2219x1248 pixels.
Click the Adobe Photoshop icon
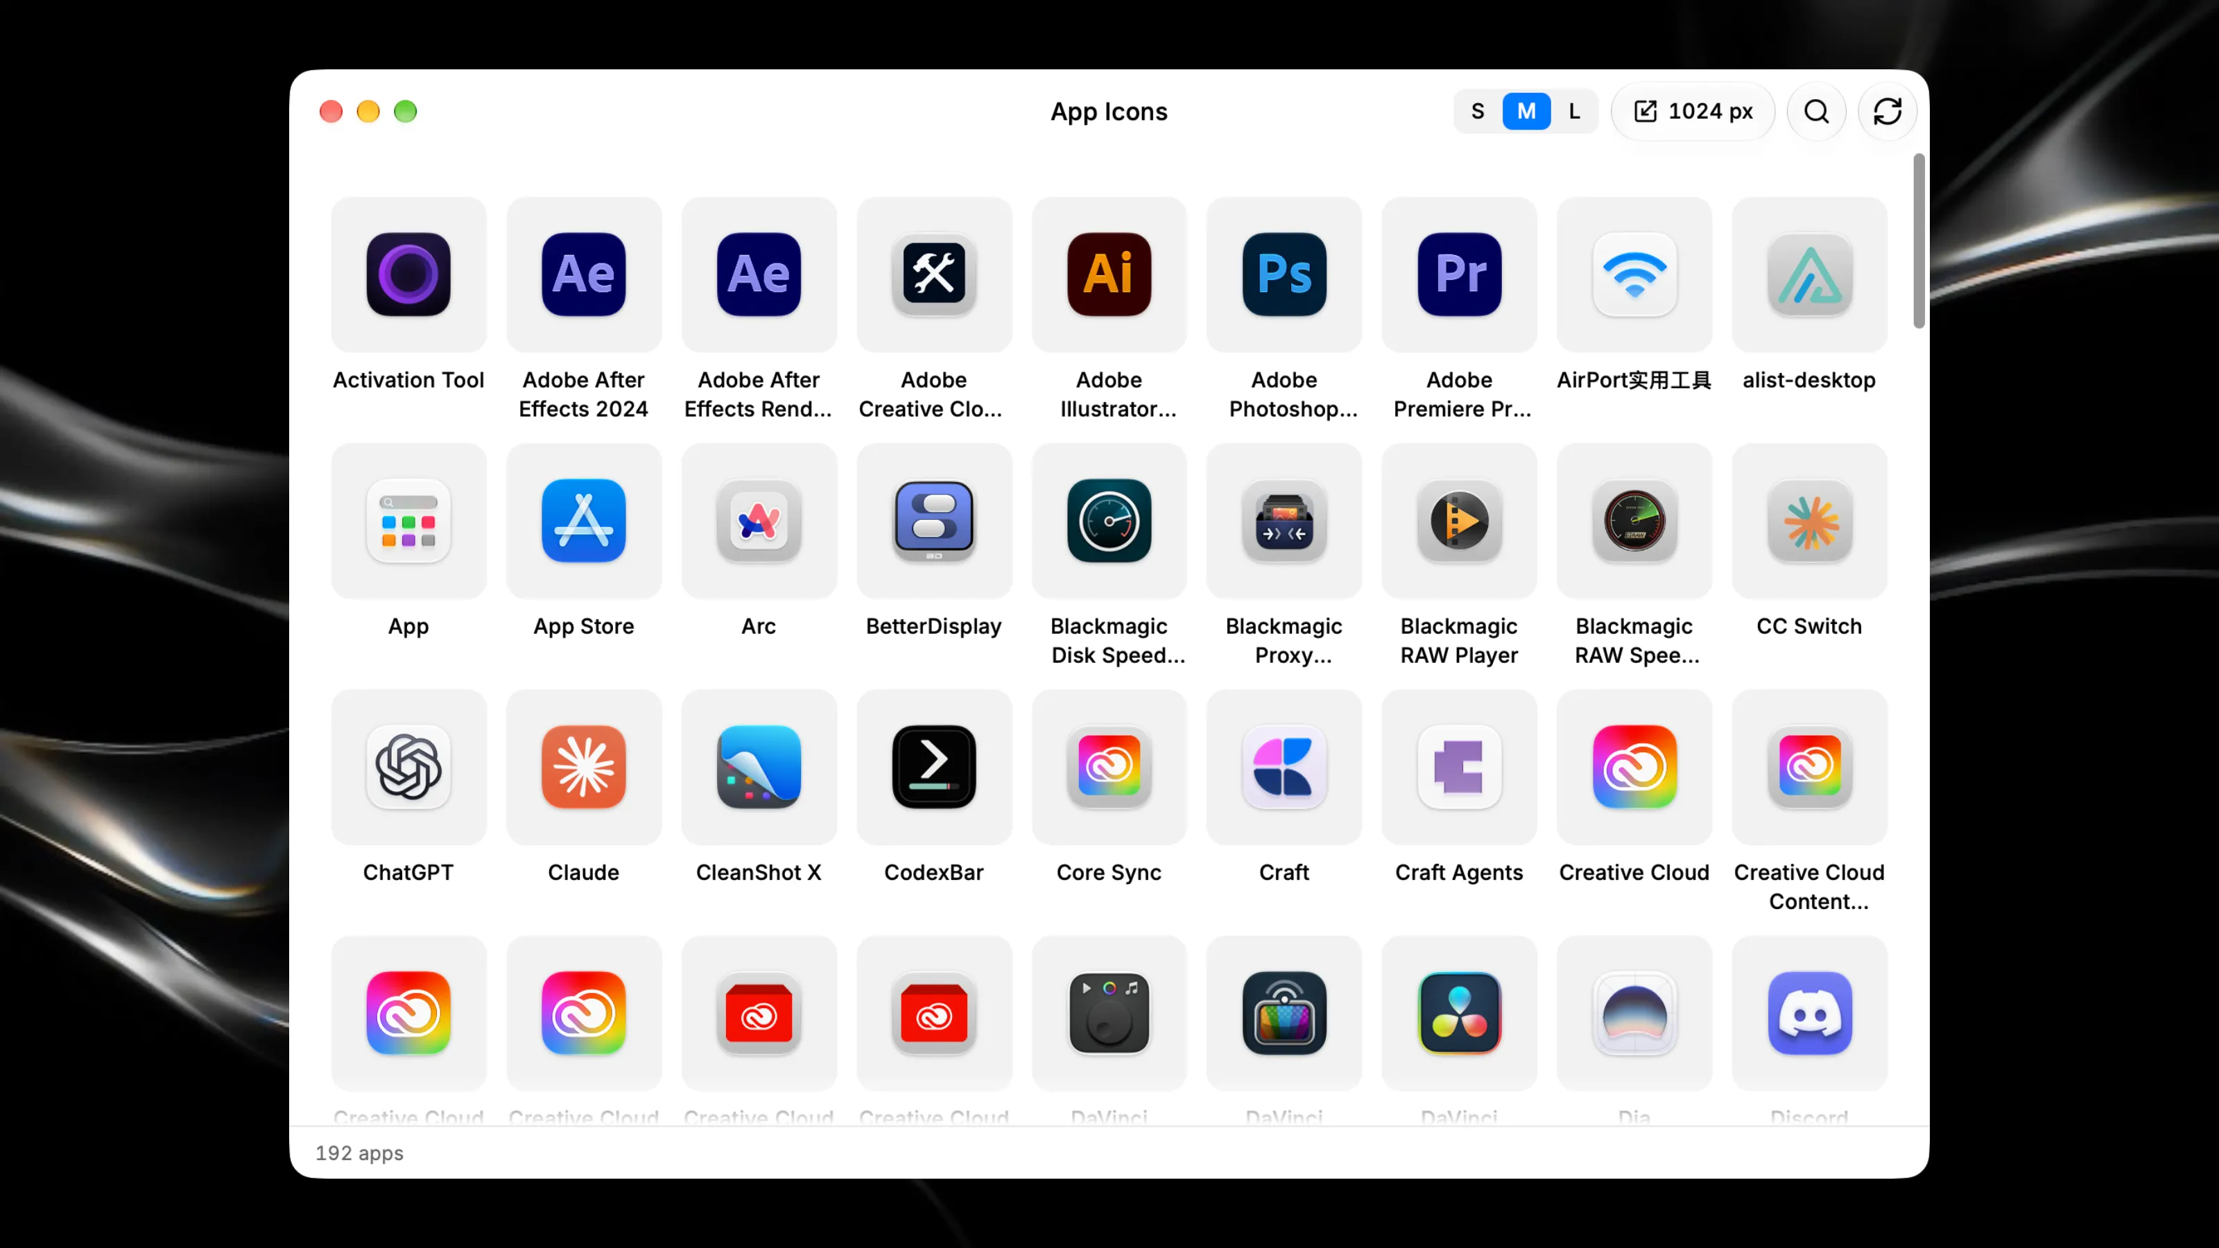pyautogui.click(x=1284, y=274)
